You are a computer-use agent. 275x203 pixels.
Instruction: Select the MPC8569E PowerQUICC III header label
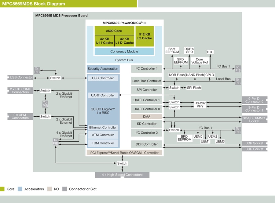coord(124,22)
